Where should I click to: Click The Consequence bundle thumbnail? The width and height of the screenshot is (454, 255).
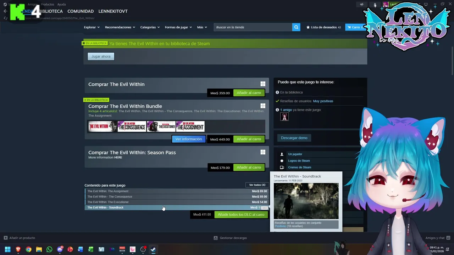(132, 126)
